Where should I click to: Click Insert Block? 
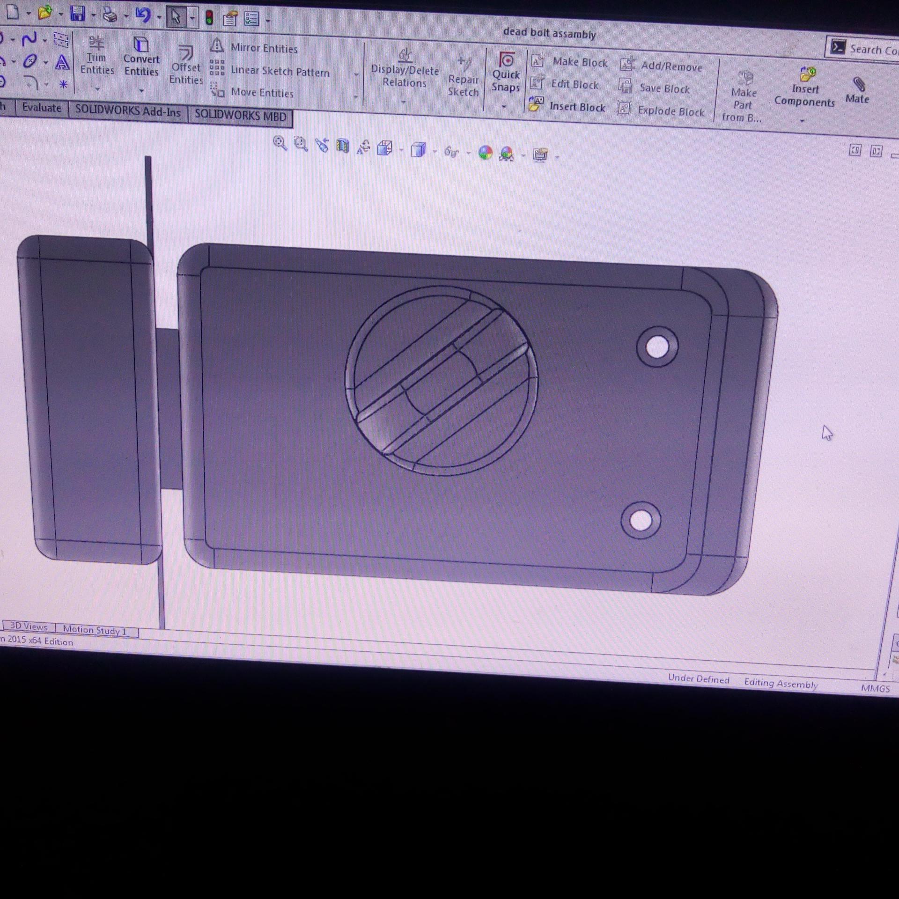(x=567, y=106)
